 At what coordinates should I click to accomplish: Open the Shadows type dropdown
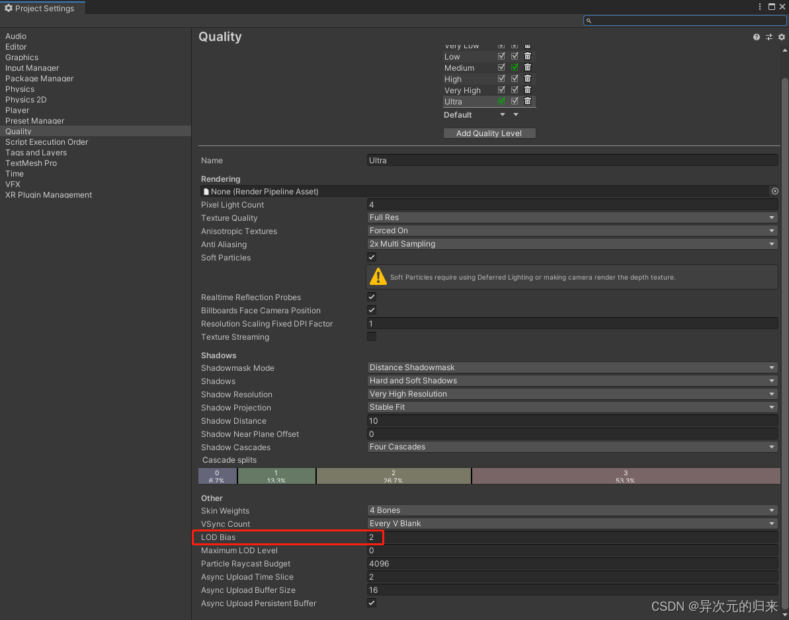(x=573, y=381)
